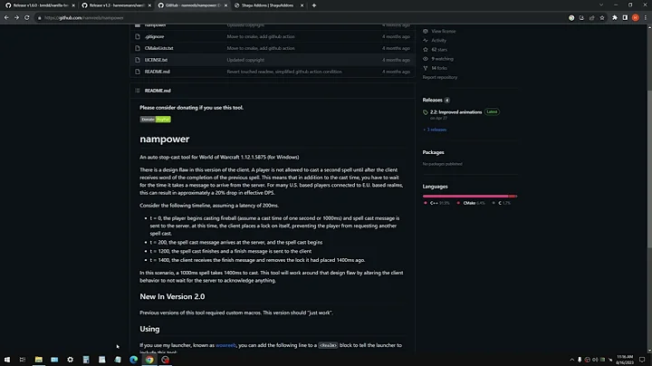Open a new browser tab with plus
This screenshot has height=366, width=652.
(314, 5)
